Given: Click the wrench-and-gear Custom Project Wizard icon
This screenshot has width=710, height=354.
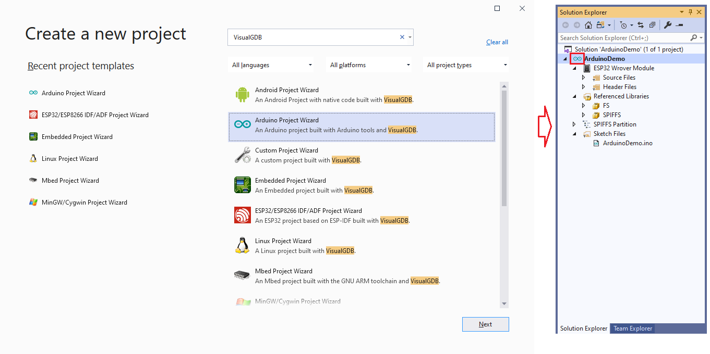Looking at the screenshot, I should point(242,155).
